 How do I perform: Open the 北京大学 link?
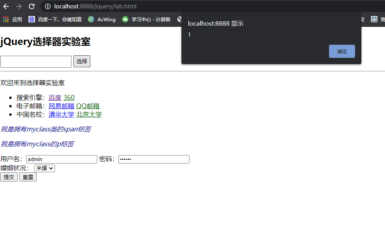pos(89,115)
